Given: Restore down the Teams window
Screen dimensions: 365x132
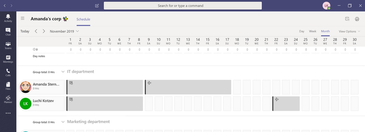Looking at the screenshot, I should (350, 5).
